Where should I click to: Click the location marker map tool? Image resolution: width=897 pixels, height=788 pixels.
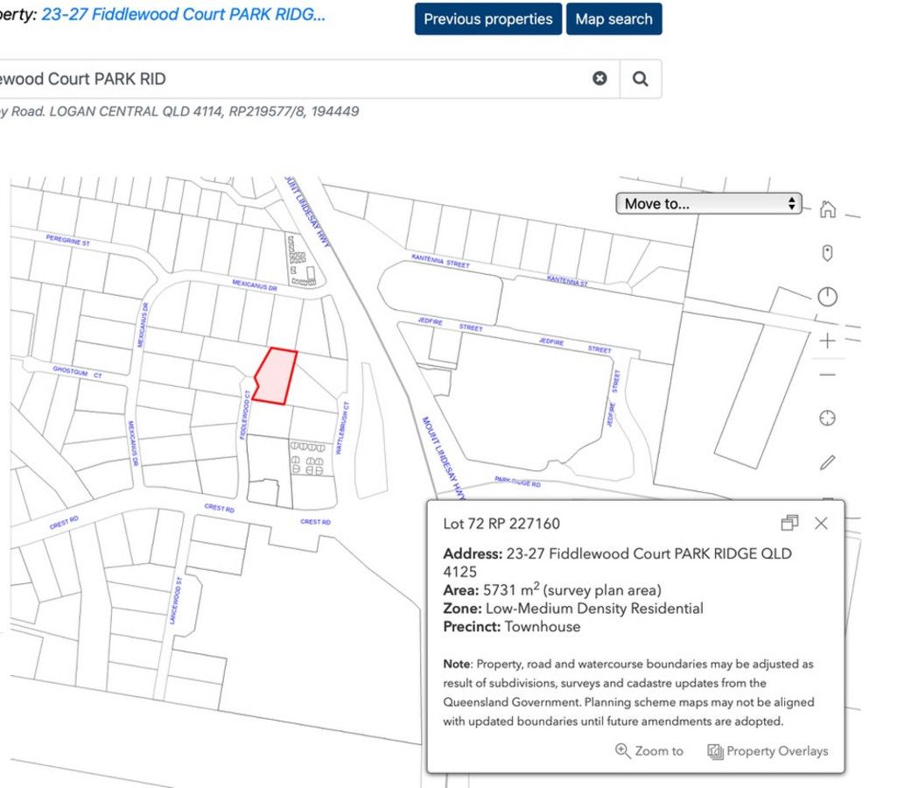pos(827,253)
